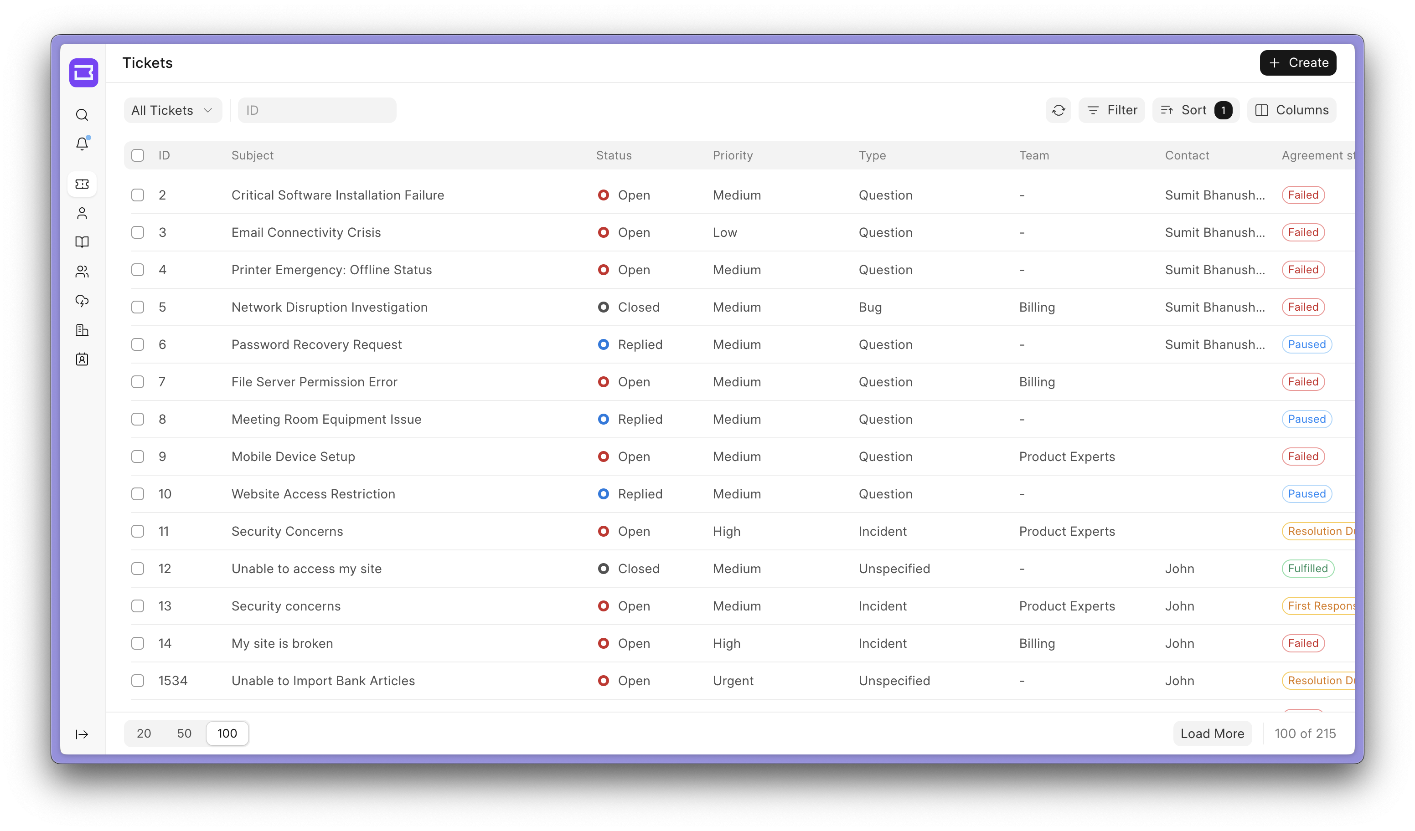Select 20 rows per page option
1415x831 pixels.
click(x=144, y=733)
